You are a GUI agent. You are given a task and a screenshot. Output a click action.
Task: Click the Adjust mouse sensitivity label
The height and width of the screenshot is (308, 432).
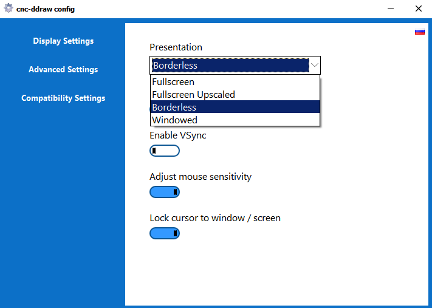(201, 177)
